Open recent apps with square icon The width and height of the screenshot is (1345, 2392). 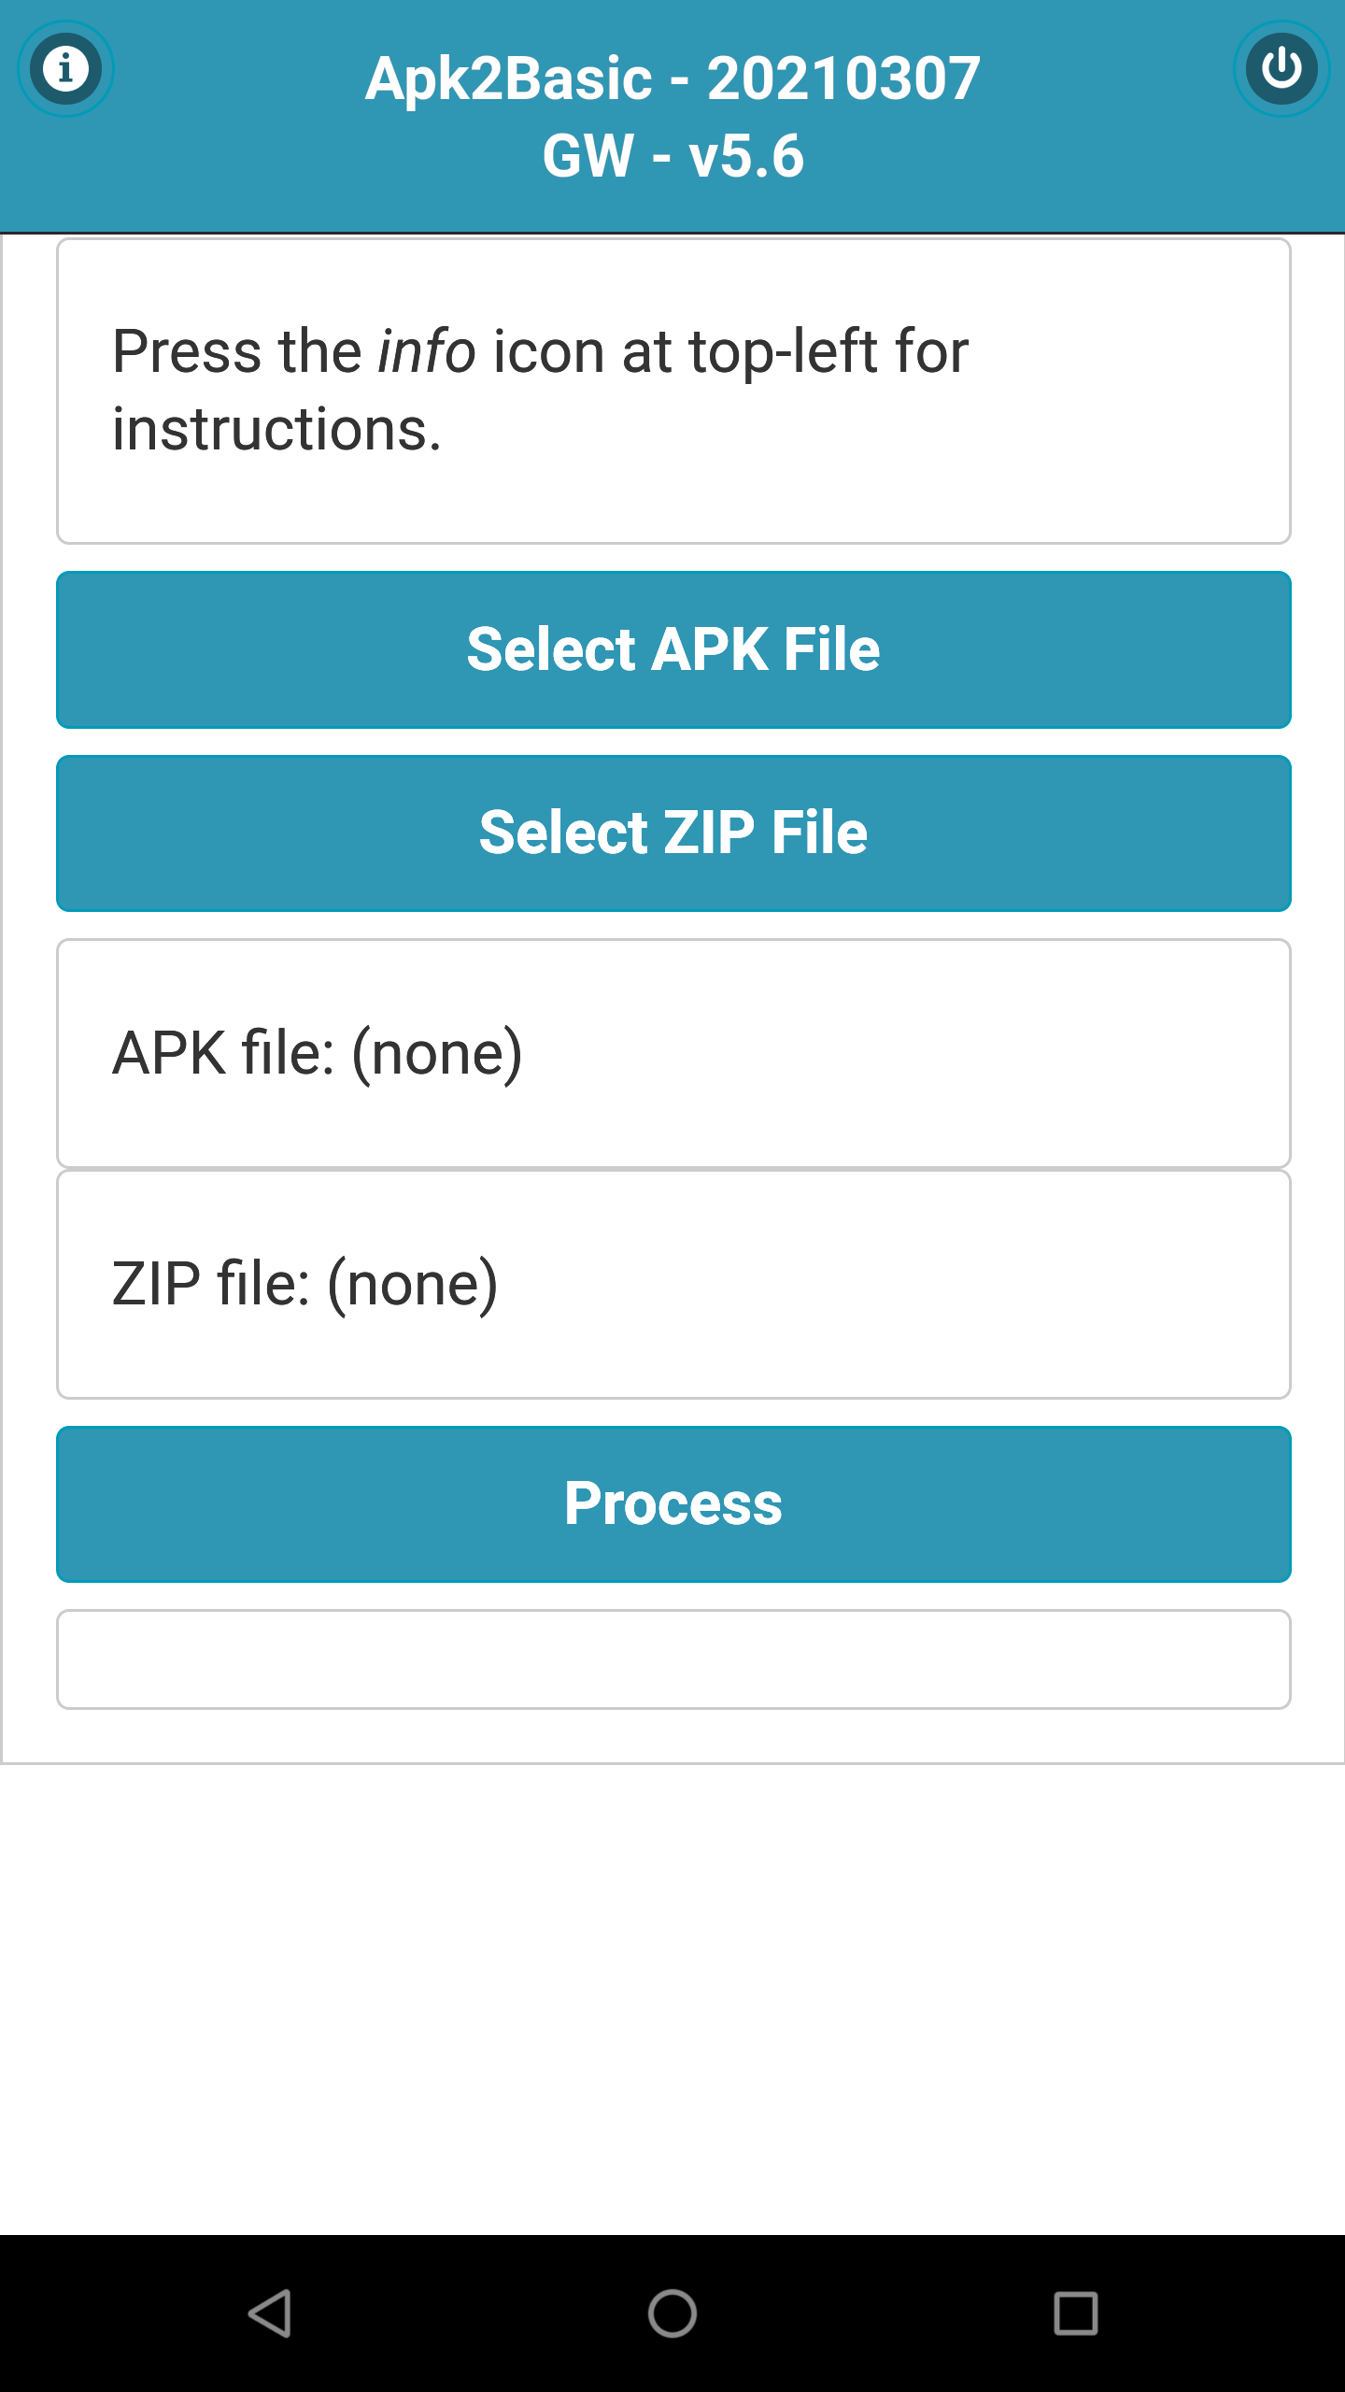coord(1075,2313)
